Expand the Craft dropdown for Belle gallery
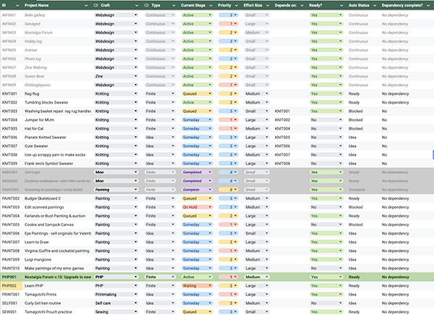The height and width of the screenshot is (315, 434). pyautogui.click(x=135, y=14)
